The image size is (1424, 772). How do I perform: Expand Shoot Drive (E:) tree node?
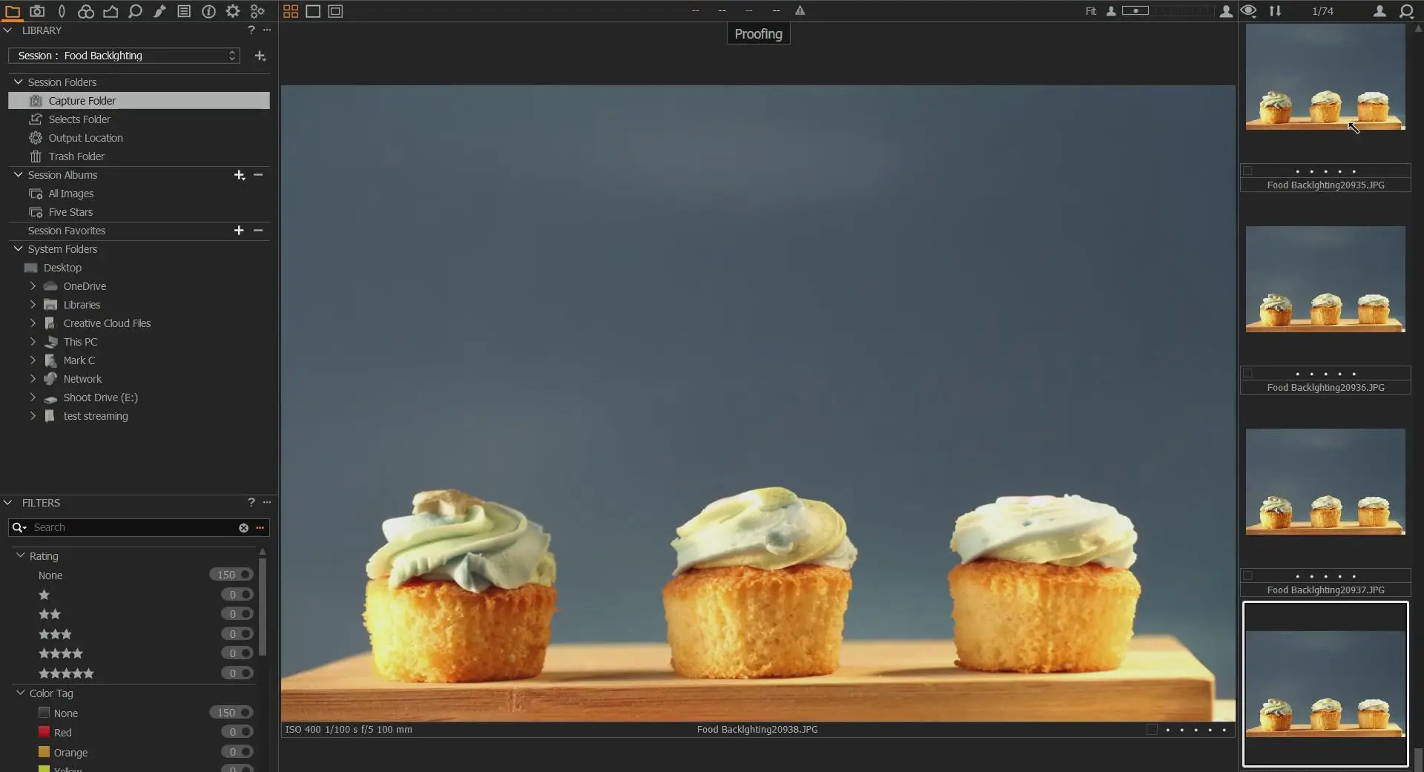coord(33,397)
